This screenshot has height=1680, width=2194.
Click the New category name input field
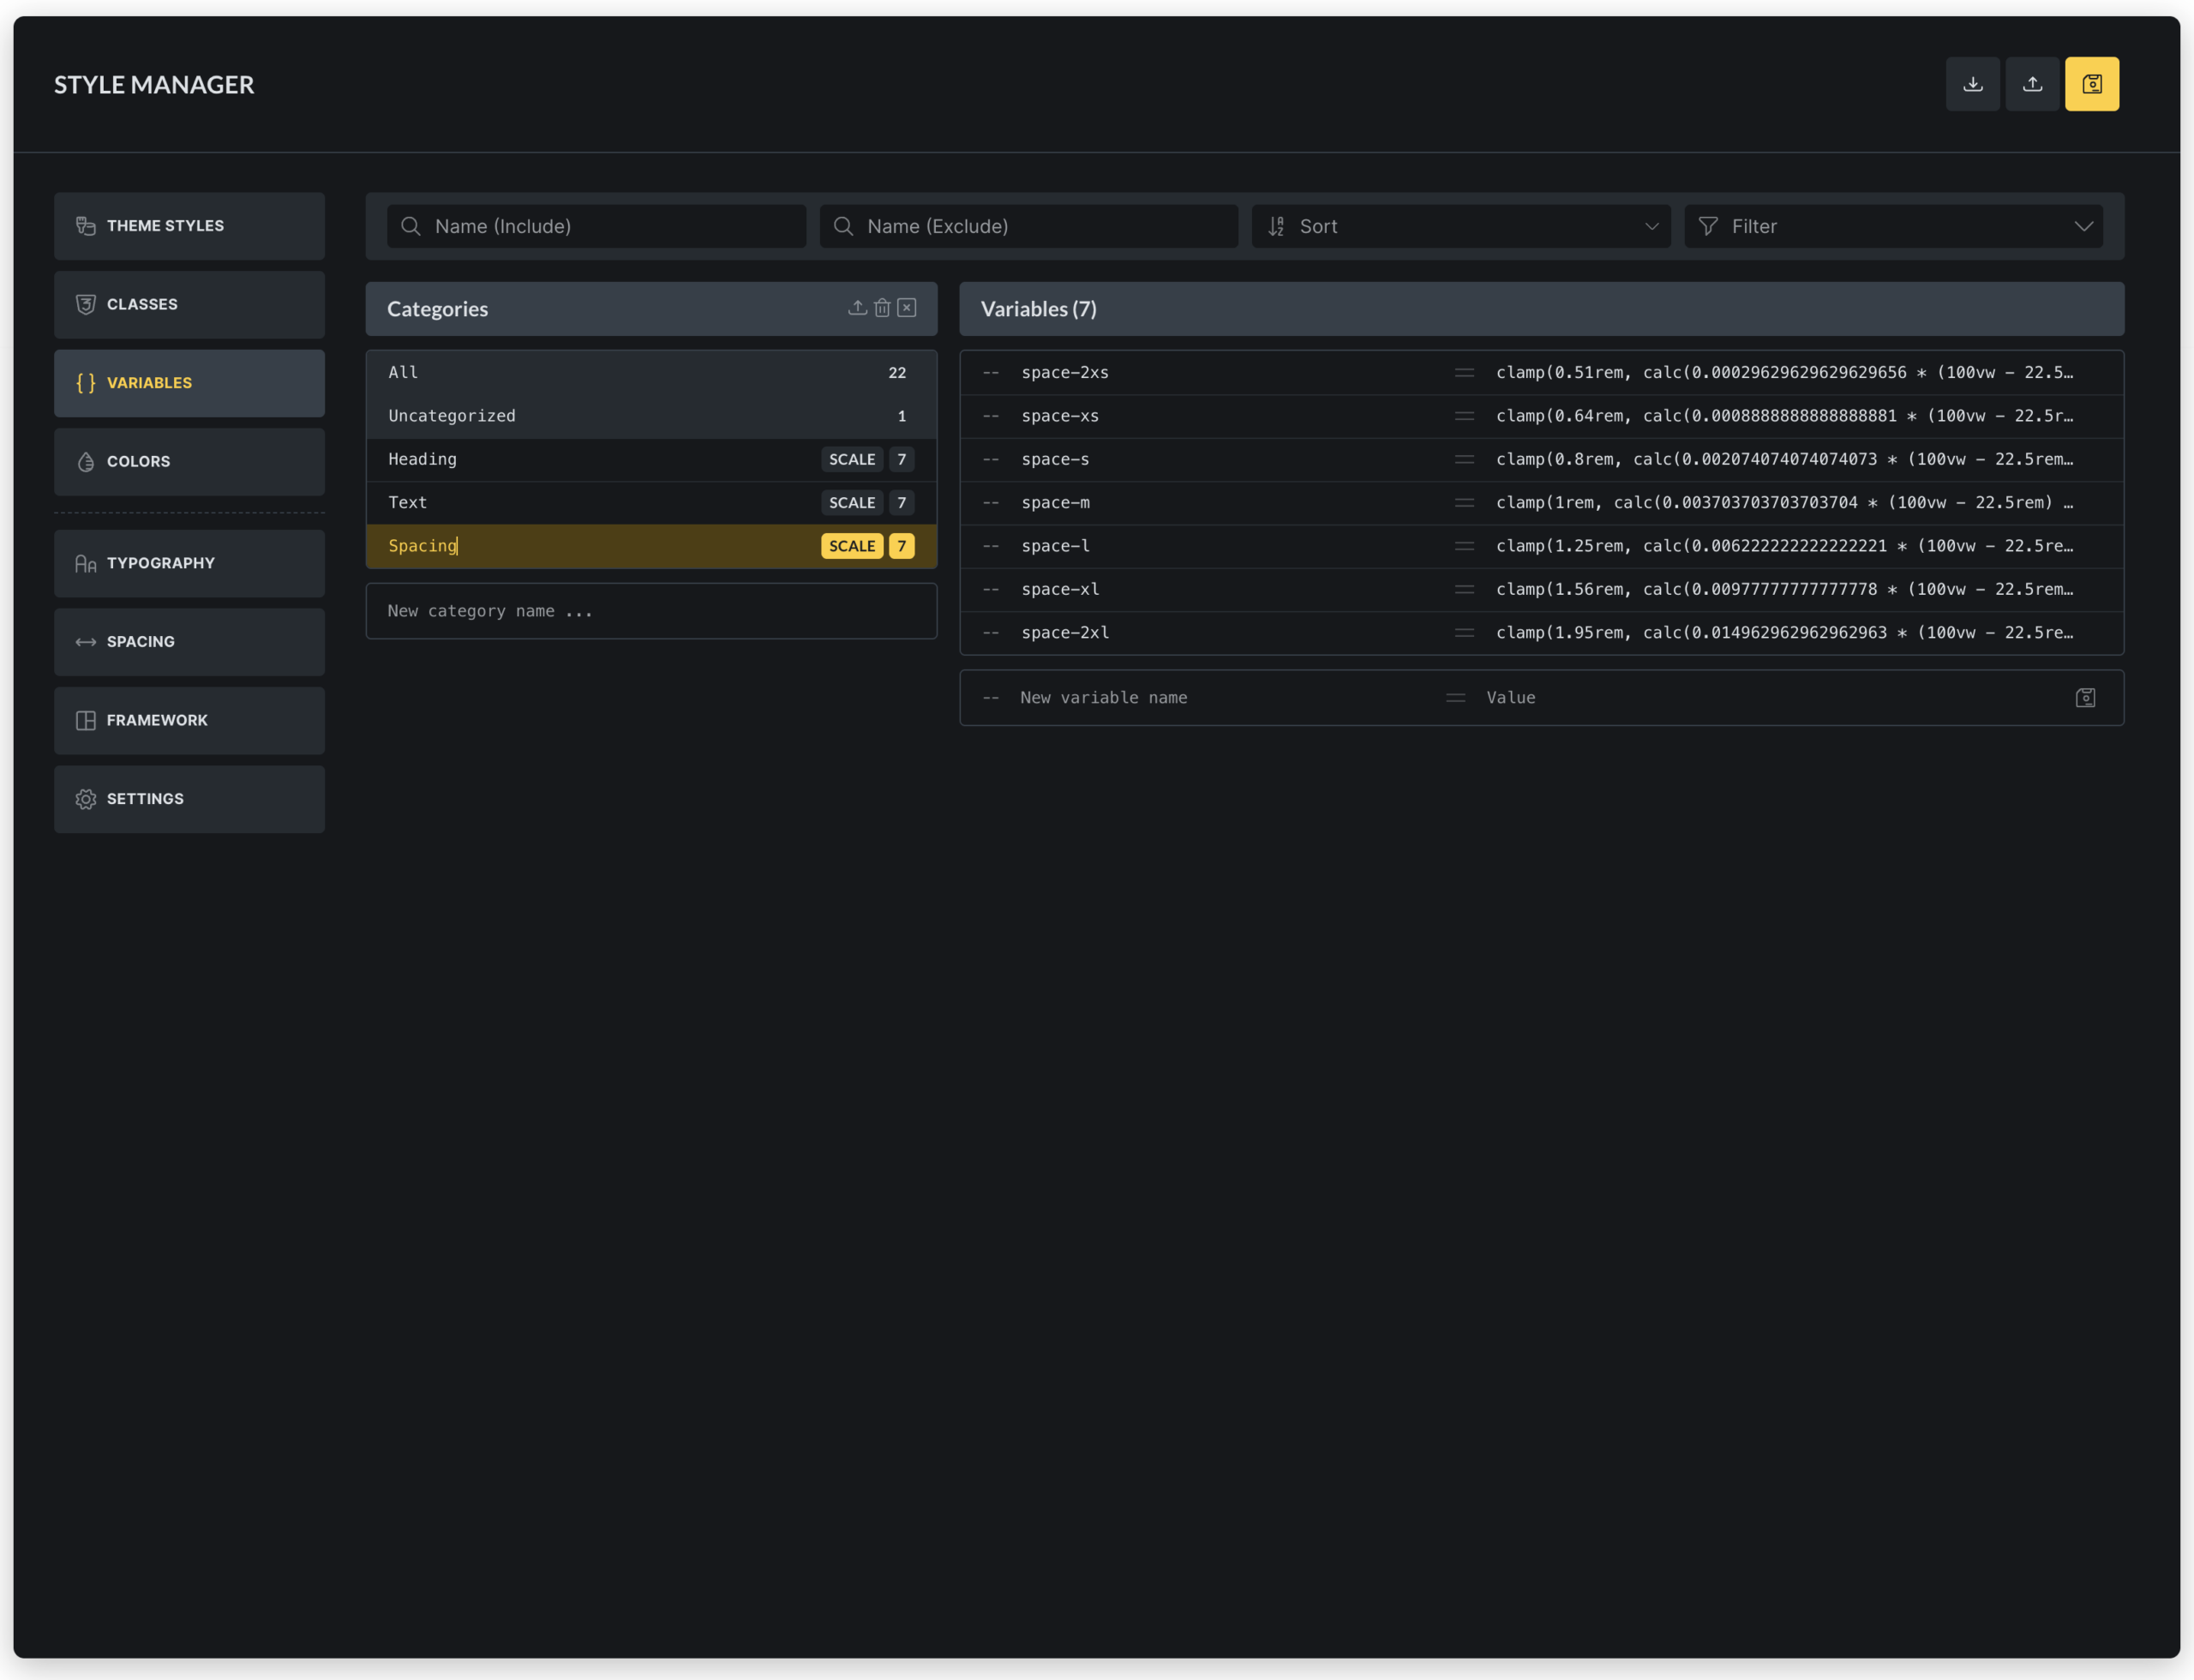(651, 610)
